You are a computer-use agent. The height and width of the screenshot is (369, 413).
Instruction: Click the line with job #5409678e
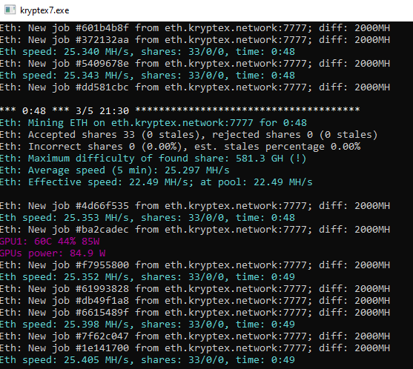click(x=195, y=64)
